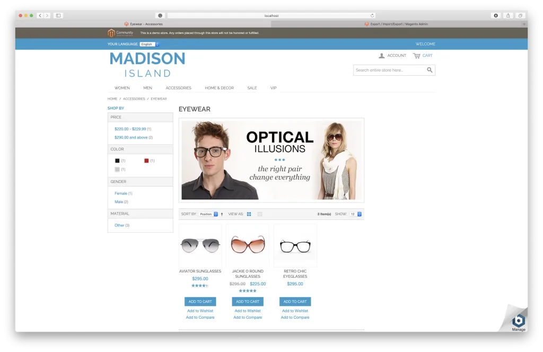The height and width of the screenshot is (352, 543).
Task: Reverse the sort direction arrow
Action: [222, 214]
